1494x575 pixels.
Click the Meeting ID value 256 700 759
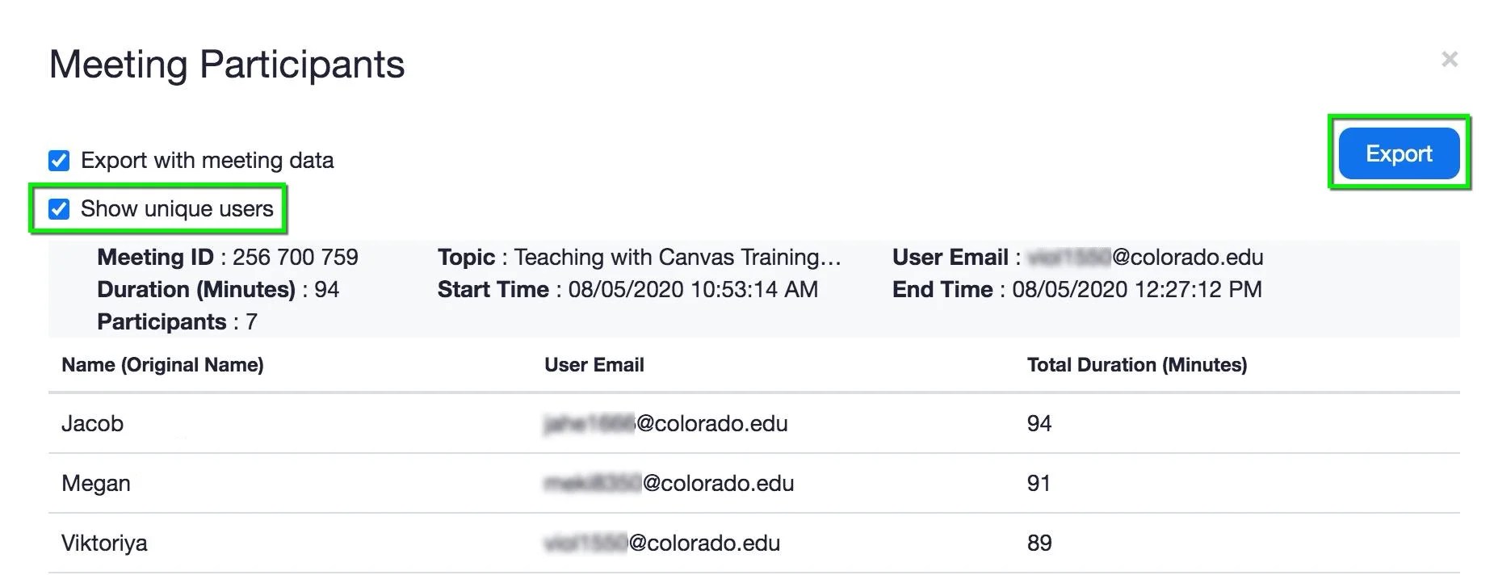296,257
